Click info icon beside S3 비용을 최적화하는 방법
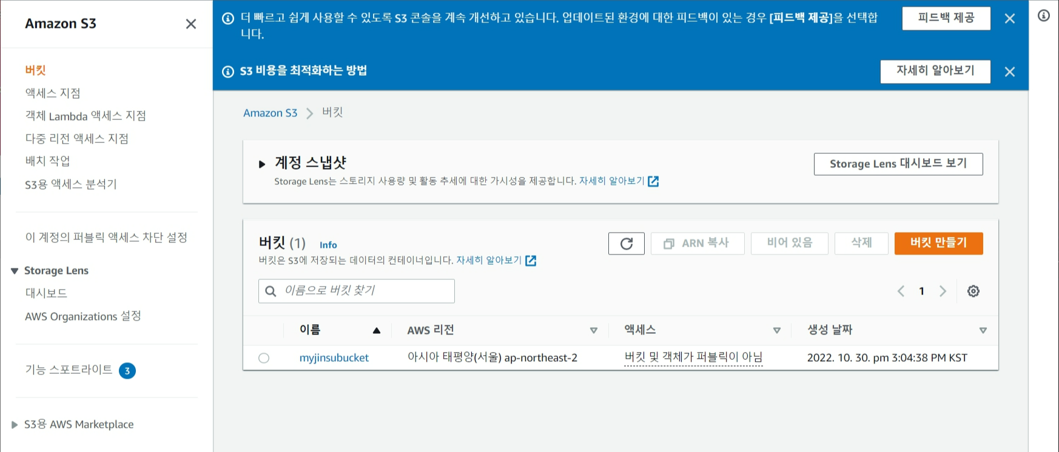This screenshot has height=452, width=1059. 228,71
